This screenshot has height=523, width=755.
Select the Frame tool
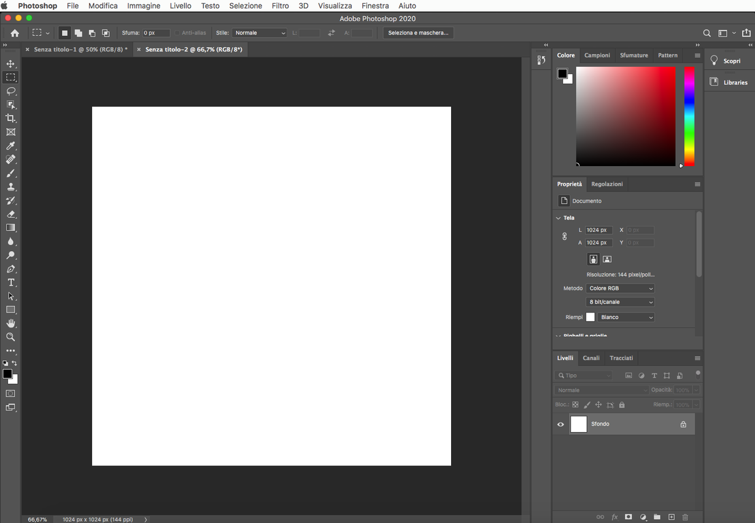10,132
